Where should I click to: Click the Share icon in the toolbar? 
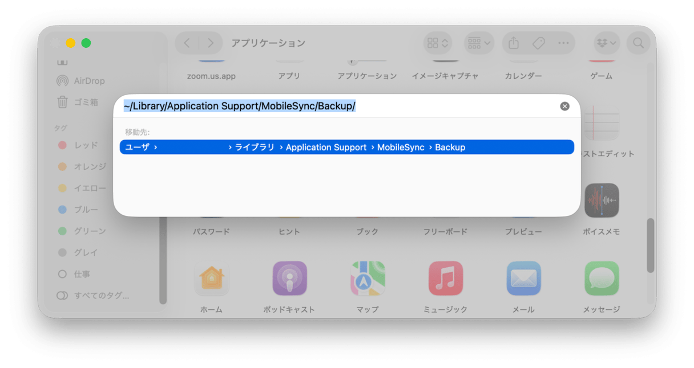pos(513,43)
